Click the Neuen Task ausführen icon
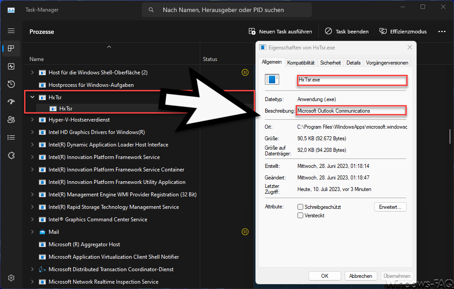This screenshot has height=289, width=454. click(x=252, y=31)
